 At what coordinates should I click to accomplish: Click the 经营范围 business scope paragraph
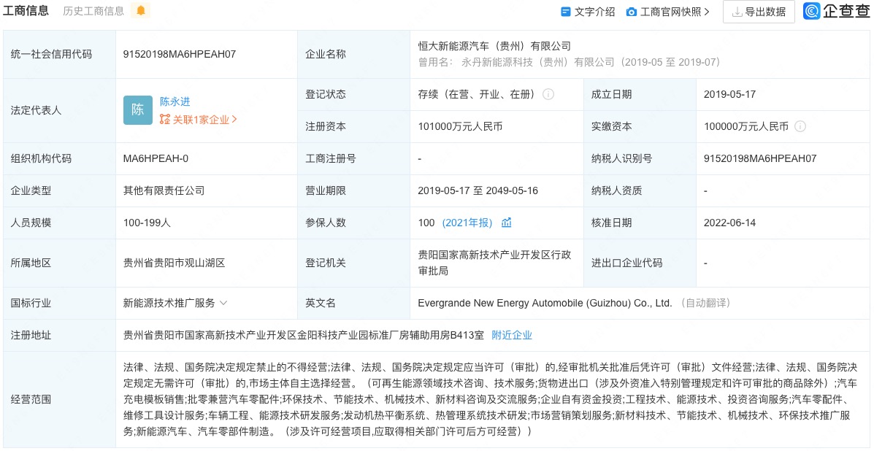[489, 399]
